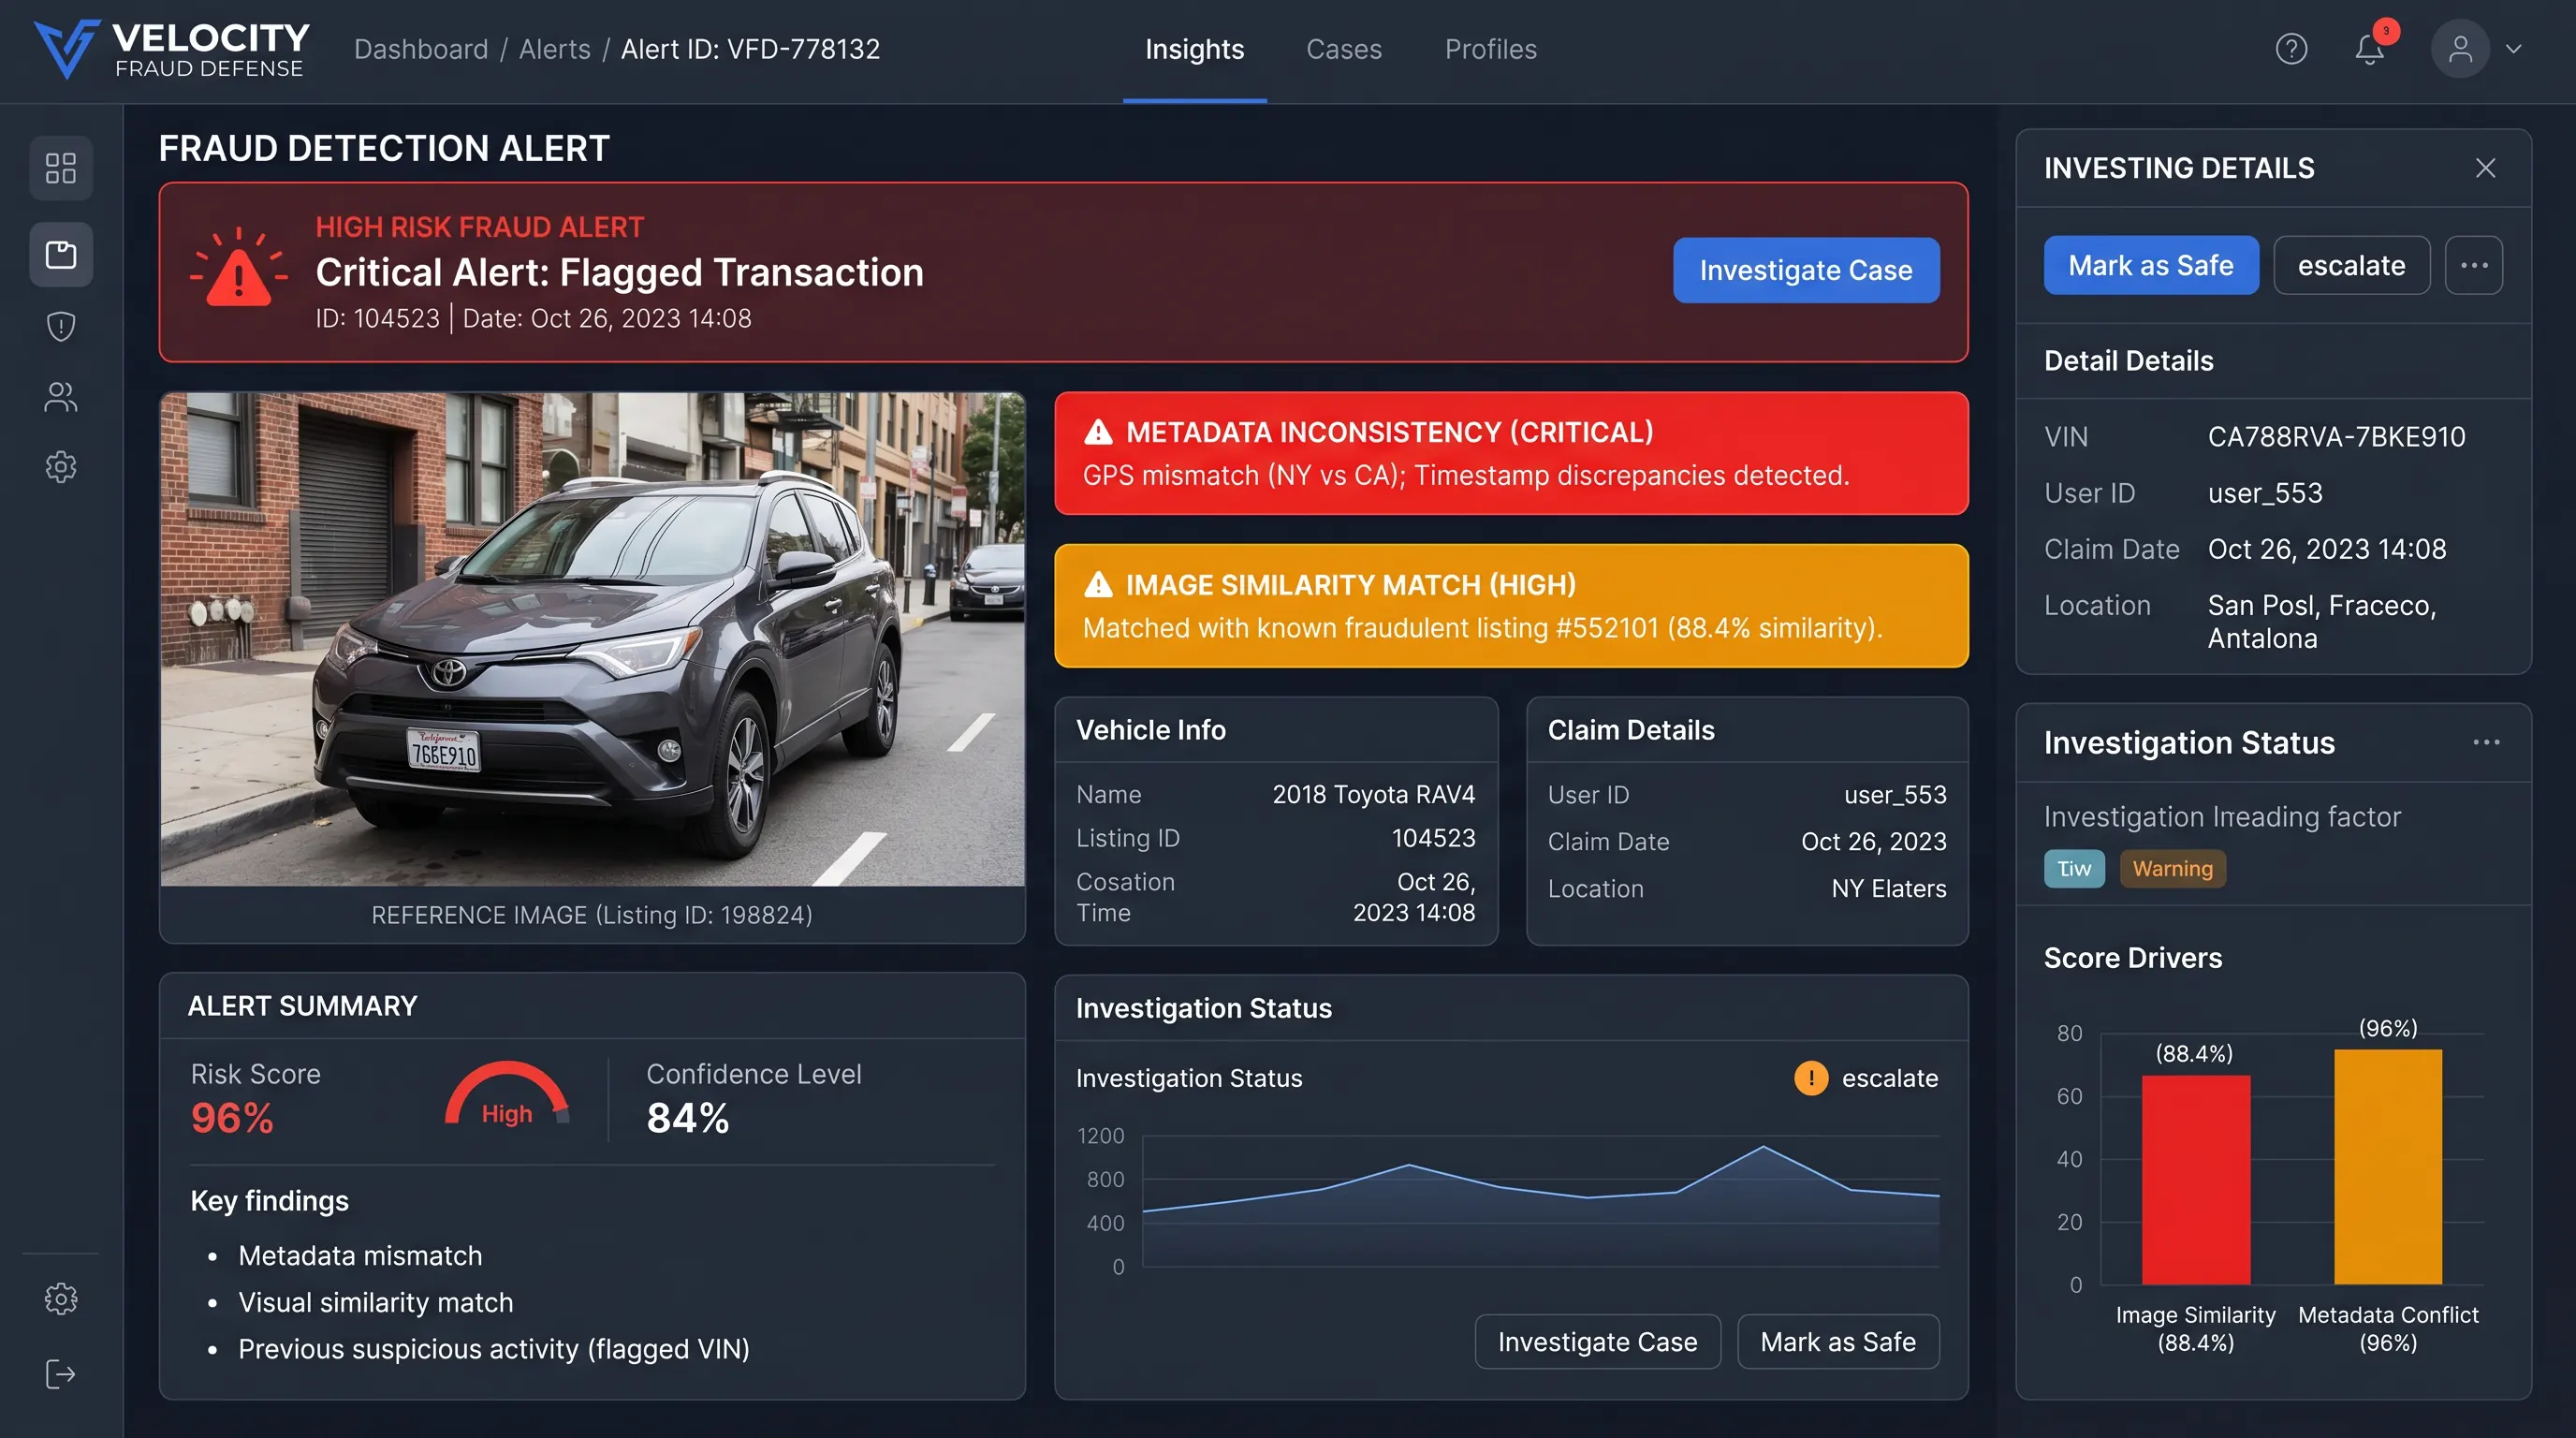Click the red Image Similarity bar

tap(2195, 1180)
